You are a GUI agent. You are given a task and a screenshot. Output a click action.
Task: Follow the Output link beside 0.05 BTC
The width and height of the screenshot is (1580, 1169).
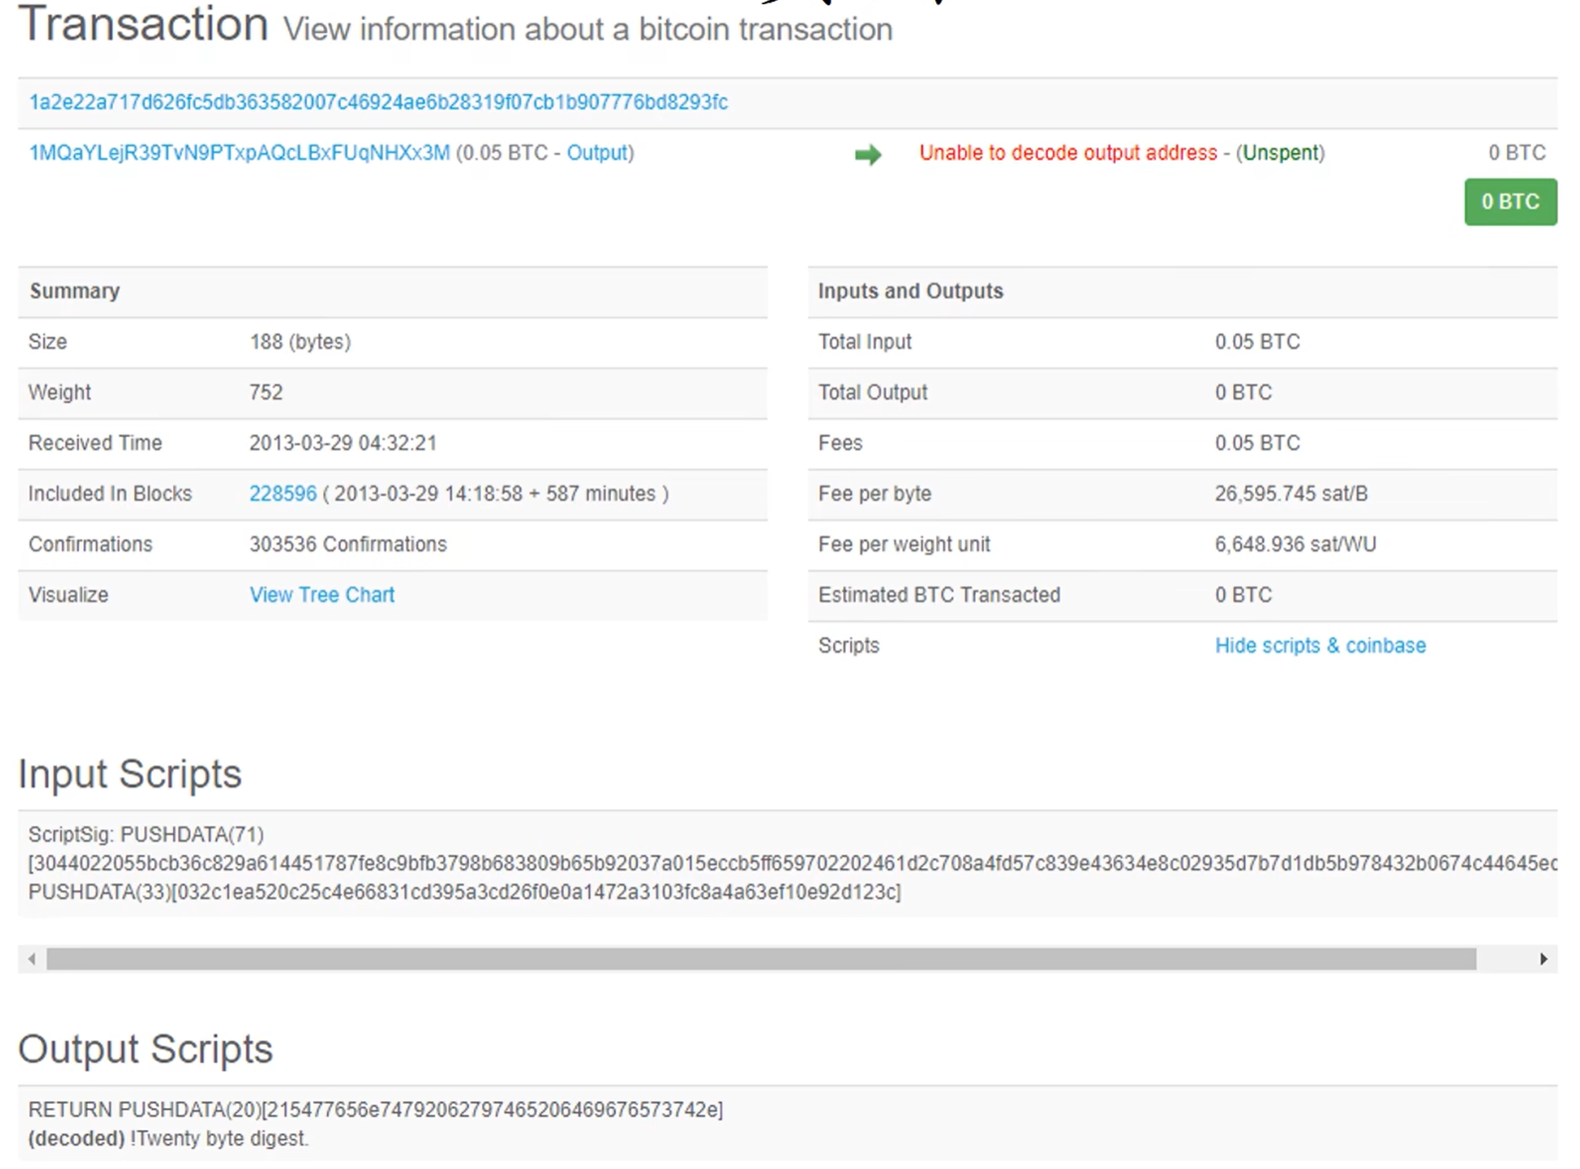click(597, 153)
